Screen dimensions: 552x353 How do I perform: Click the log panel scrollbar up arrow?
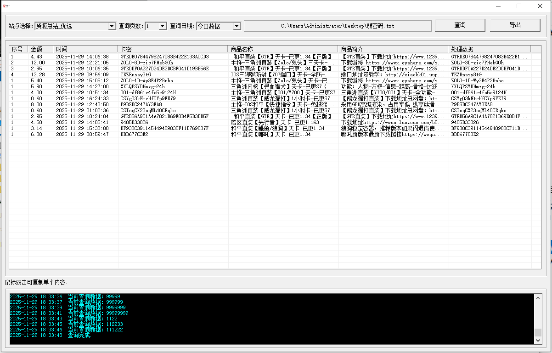tap(538, 297)
